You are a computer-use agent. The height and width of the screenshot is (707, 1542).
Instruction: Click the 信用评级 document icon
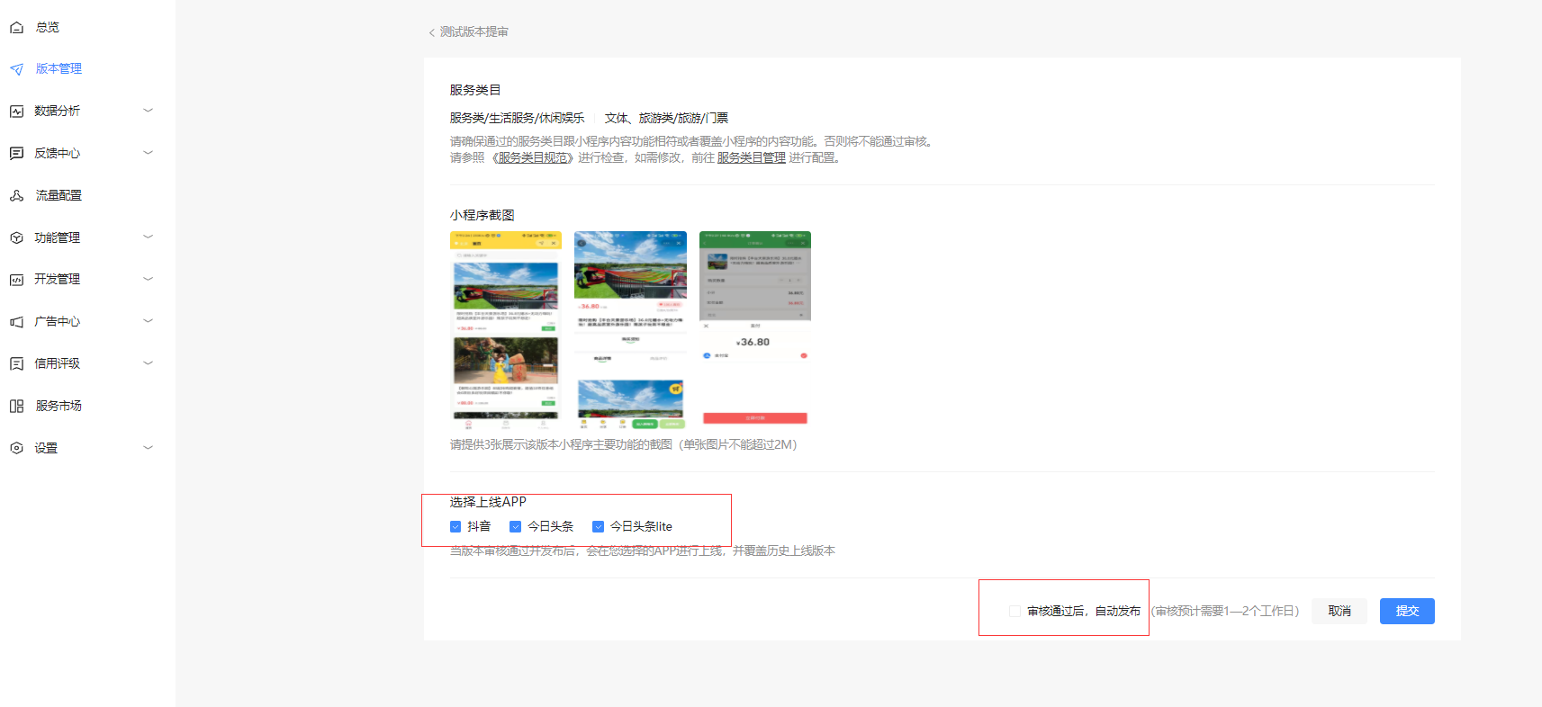pyautogui.click(x=16, y=363)
